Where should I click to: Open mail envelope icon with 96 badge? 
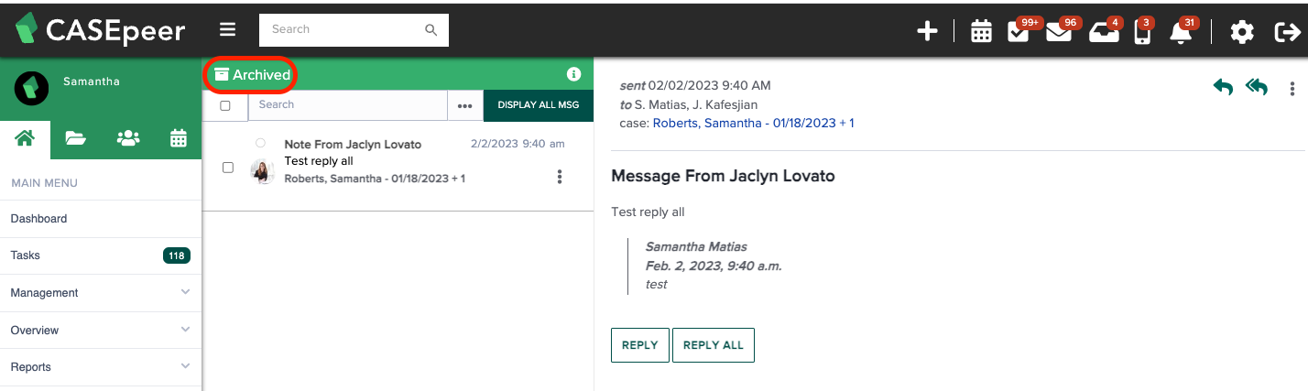(x=1059, y=32)
